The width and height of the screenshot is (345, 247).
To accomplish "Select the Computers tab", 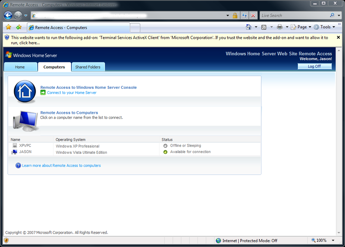I will click(54, 67).
